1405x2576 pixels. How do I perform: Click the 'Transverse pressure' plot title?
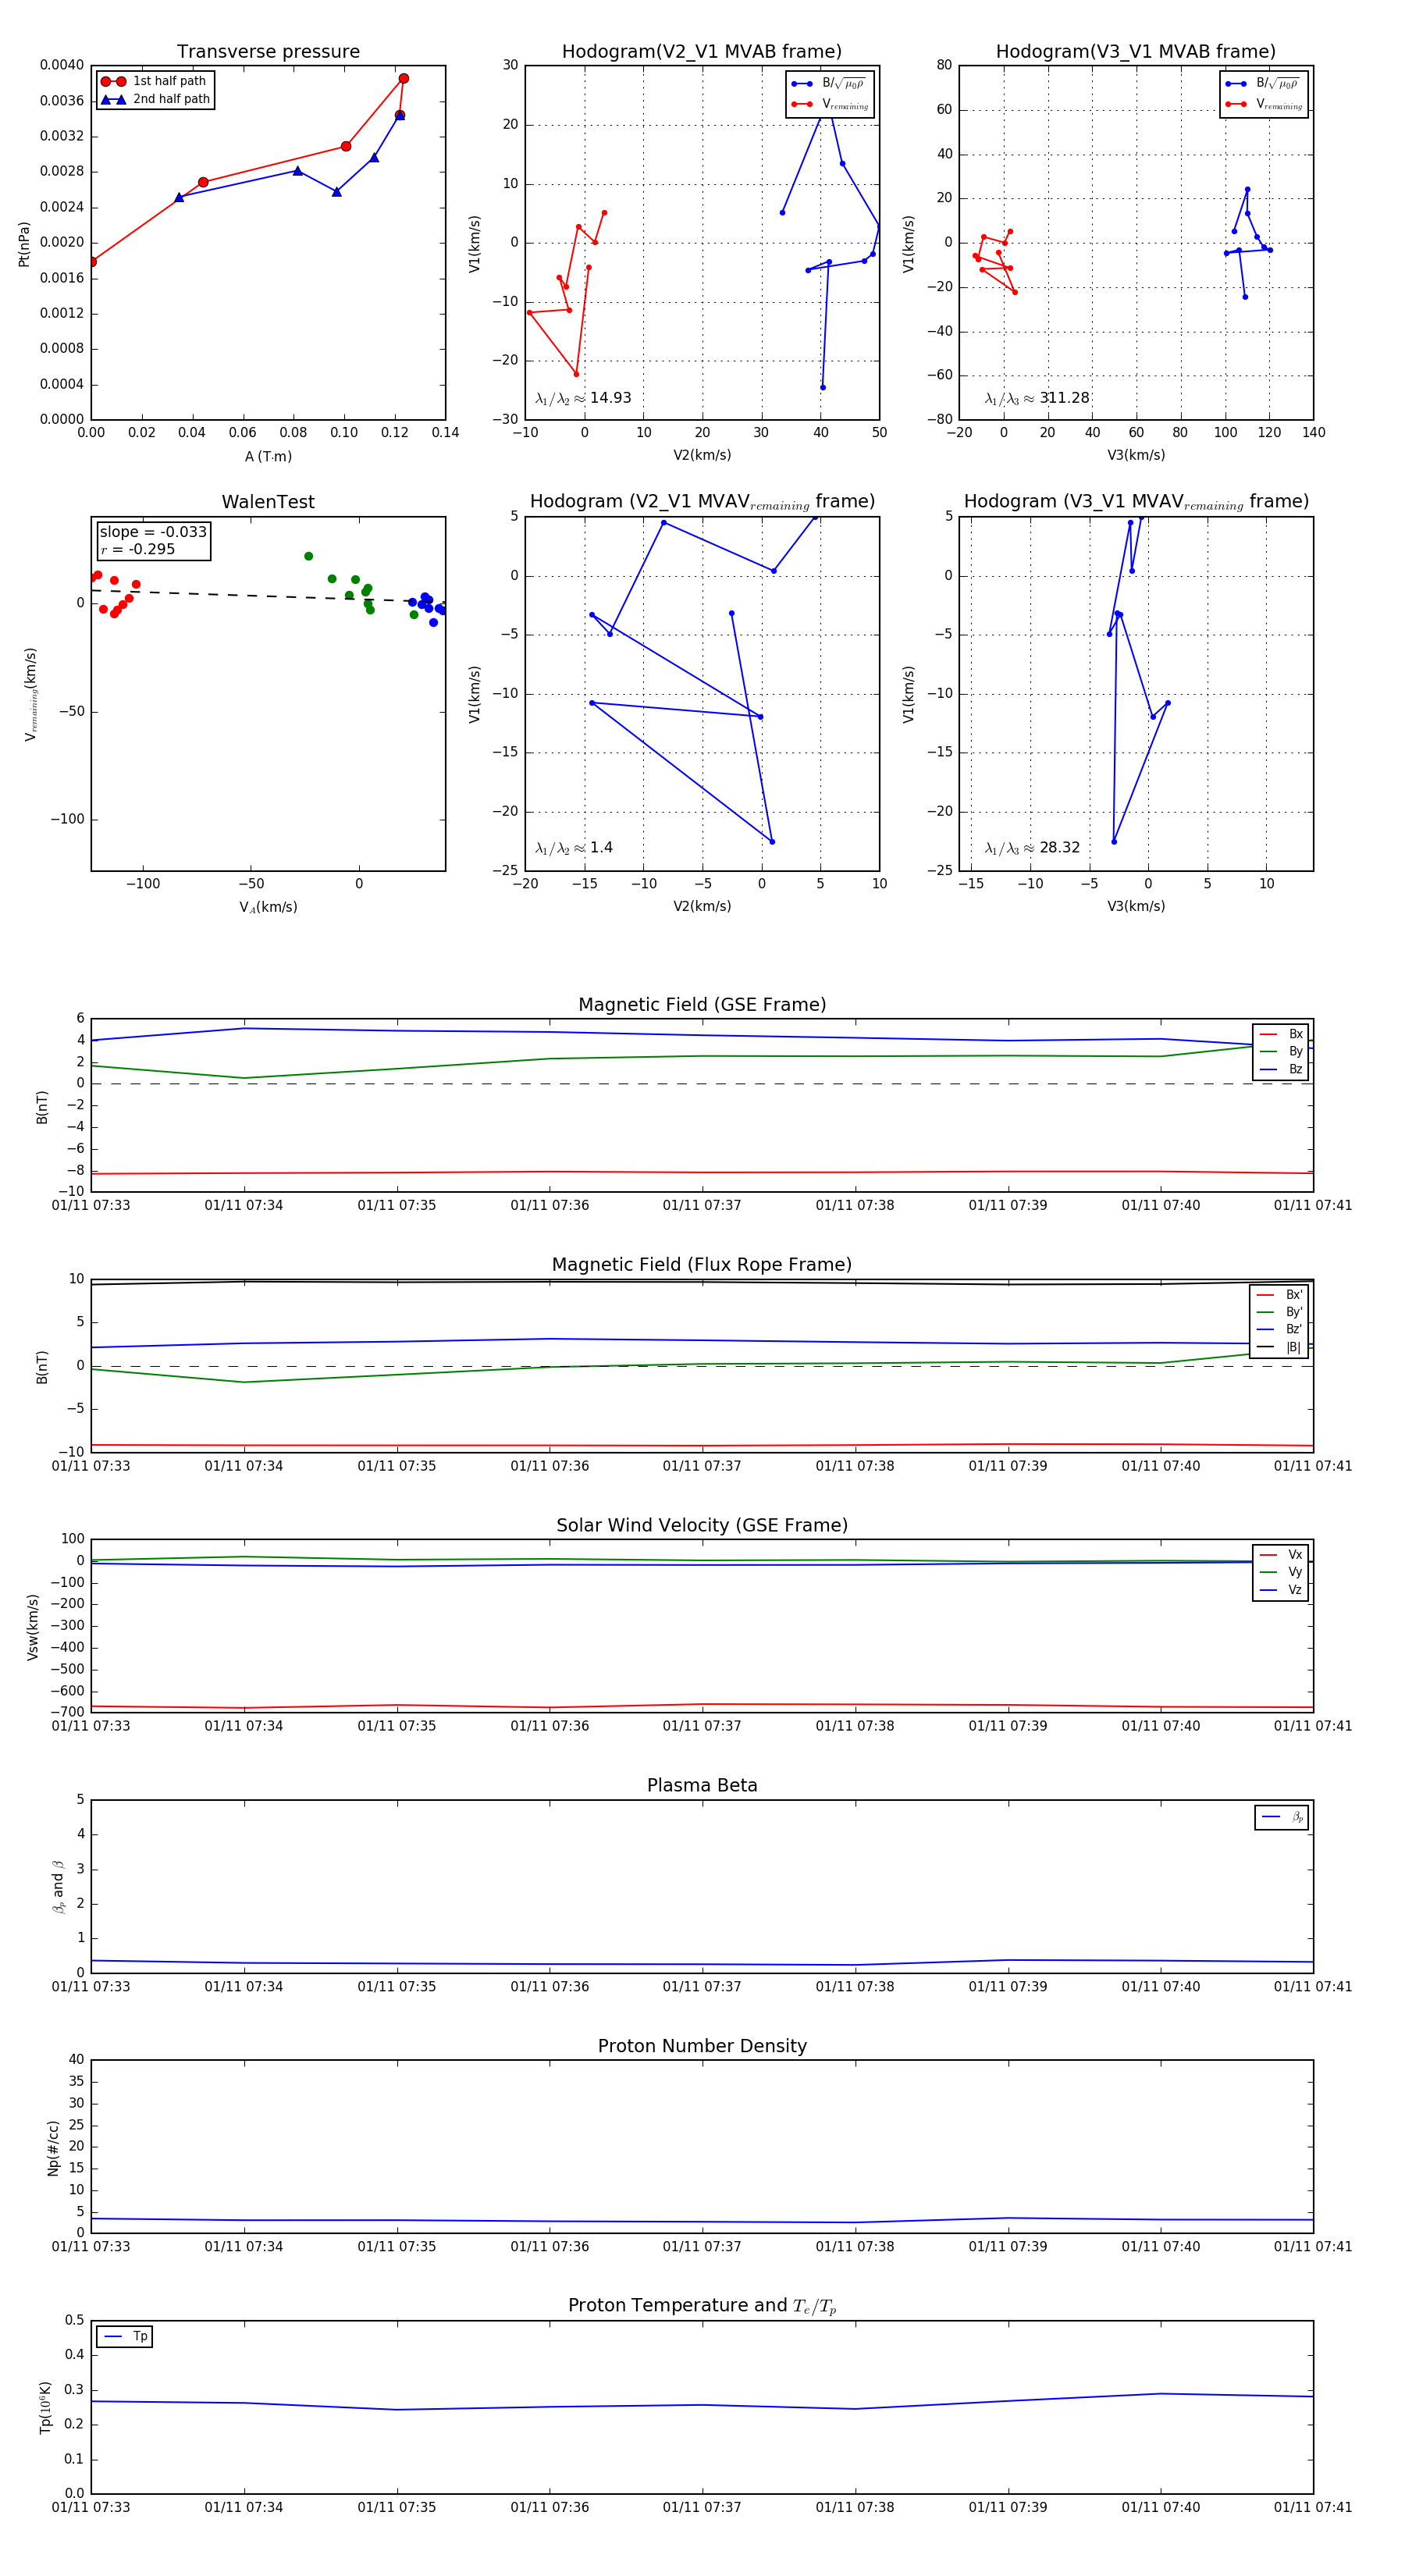(x=268, y=52)
